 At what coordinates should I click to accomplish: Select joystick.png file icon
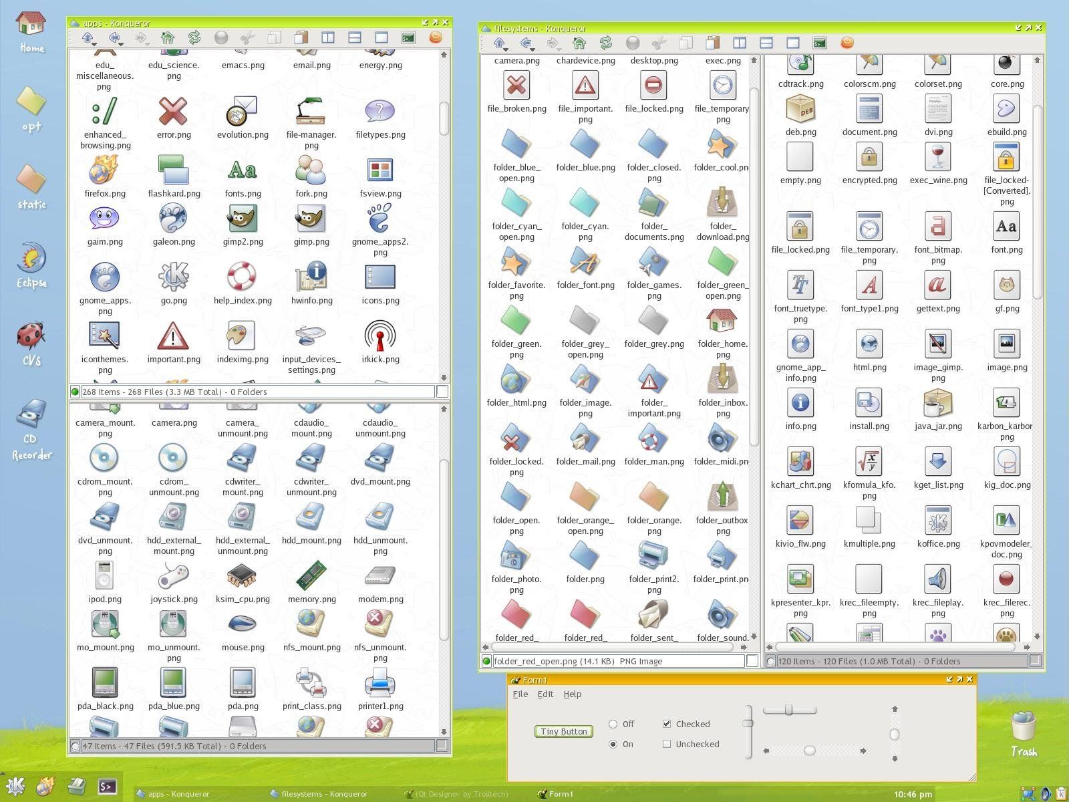click(x=174, y=576)
